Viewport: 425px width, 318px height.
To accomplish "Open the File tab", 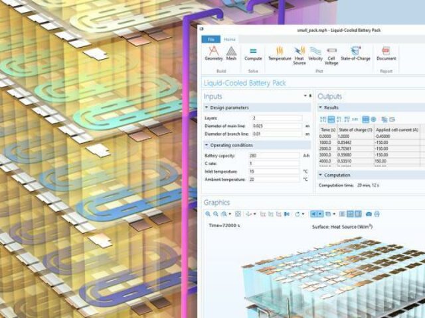I will point(211,40).
